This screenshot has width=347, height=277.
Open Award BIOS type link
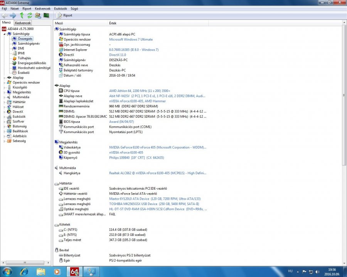point(121,122)
